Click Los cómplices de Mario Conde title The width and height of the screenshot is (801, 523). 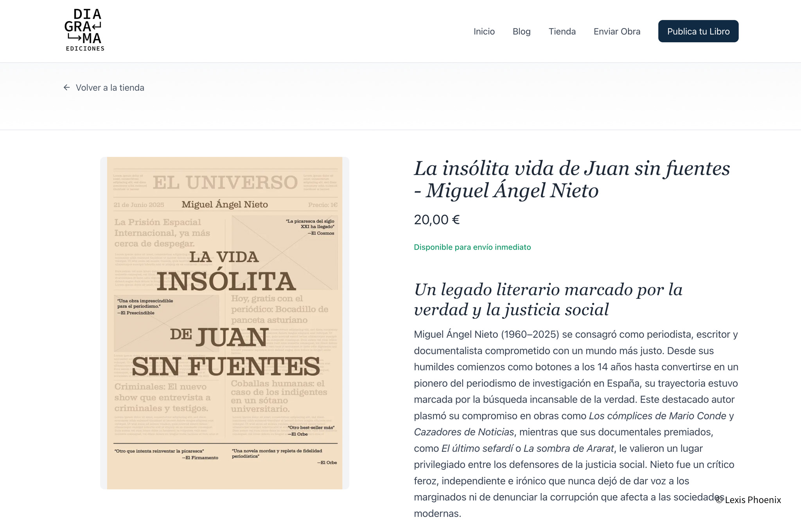pyautogui.click(x=657, y=416)
